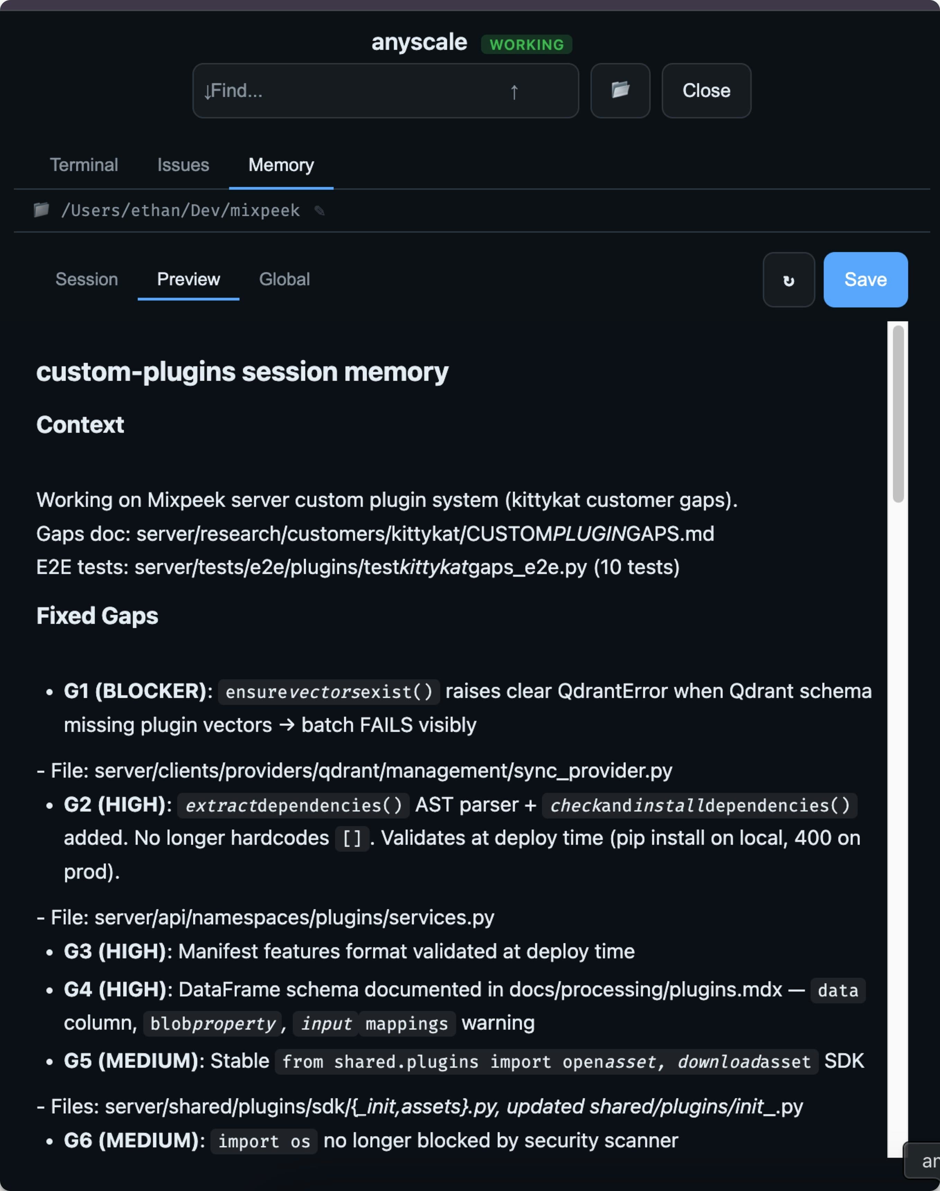940x1191 pixels.
Task: Select the Memory tab
Action: coord(281,165)
